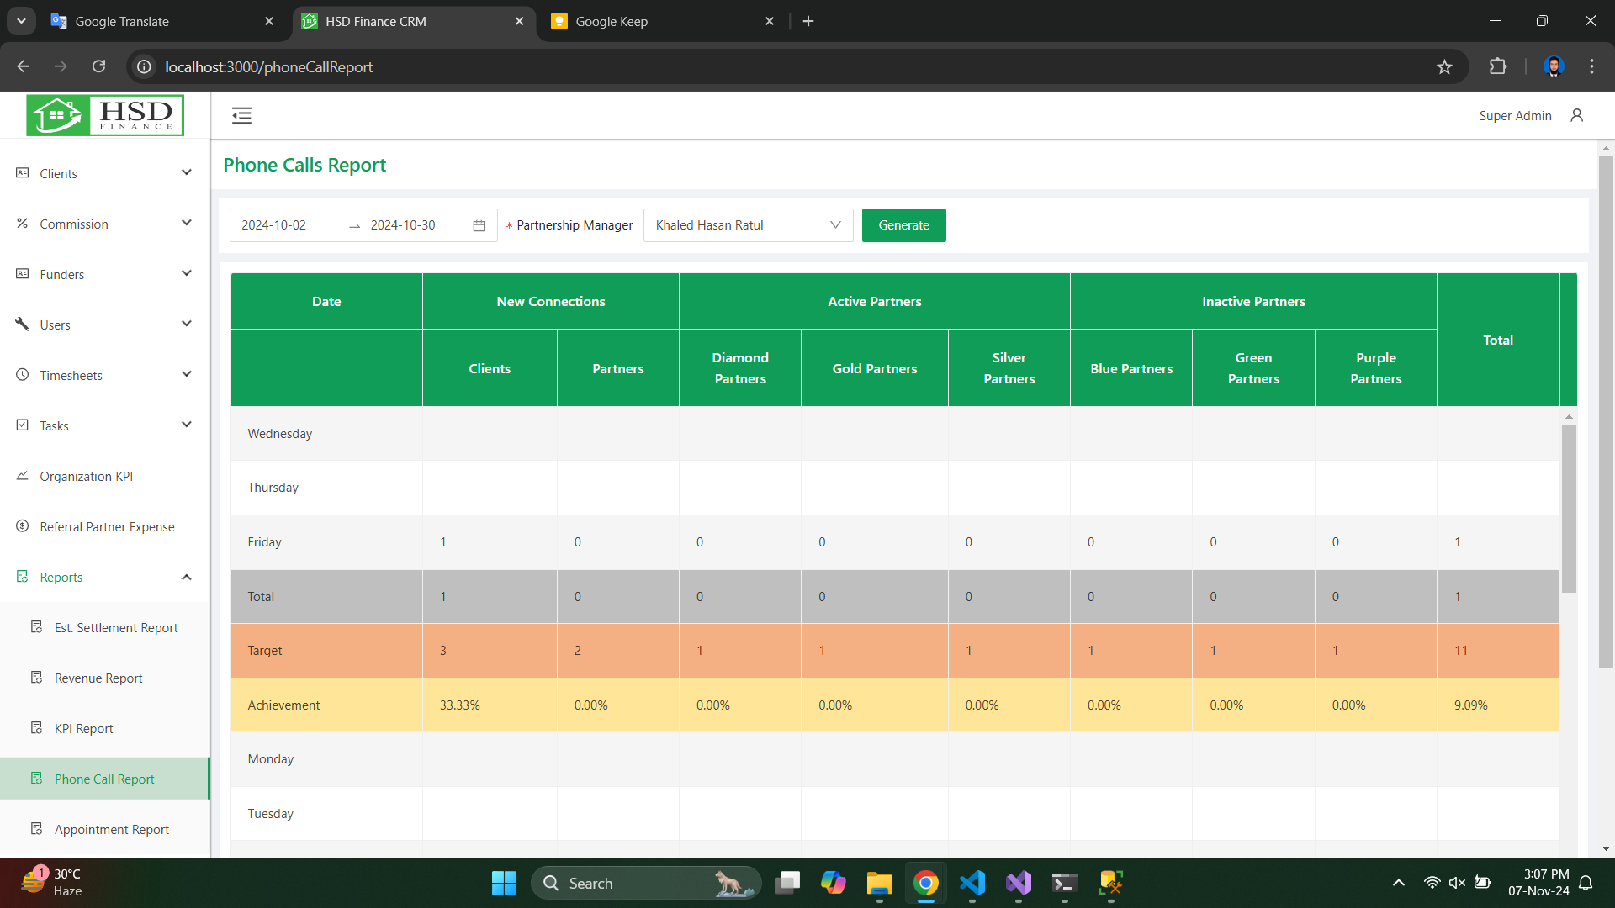The image size is (1615, 908).
Task: Click the sidebar collapse menu icon
Action: click(x=241, y=116)
